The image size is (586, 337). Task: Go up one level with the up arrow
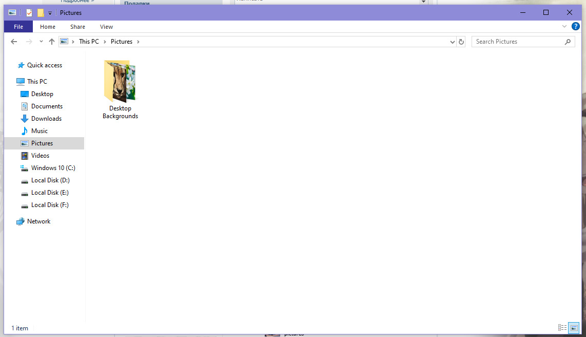click(52, 42)
